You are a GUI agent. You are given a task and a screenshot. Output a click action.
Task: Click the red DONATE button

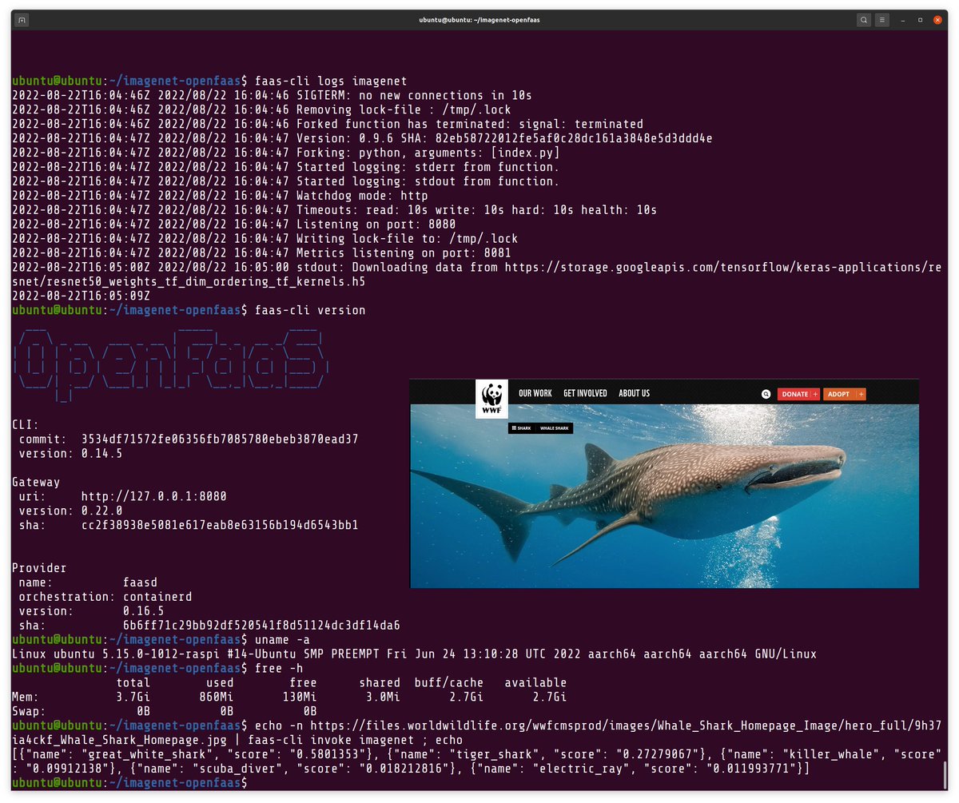point(798,394)
